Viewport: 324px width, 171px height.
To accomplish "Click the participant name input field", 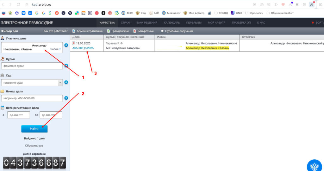I will 32,47.
